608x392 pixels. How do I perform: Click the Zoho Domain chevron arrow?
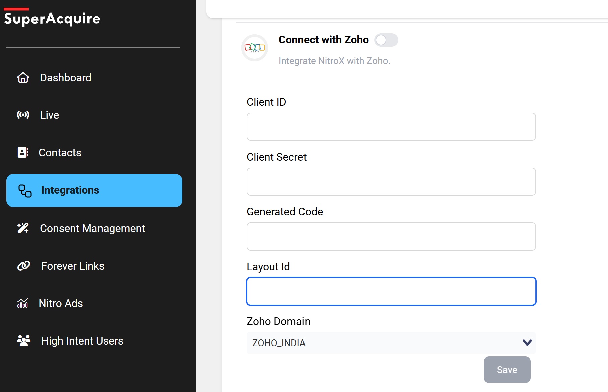coord(527,343)
